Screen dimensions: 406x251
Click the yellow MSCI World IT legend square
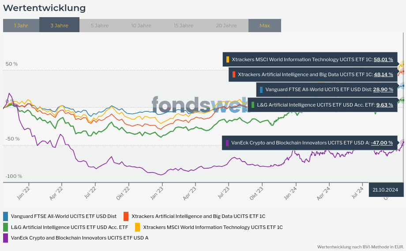[137, 227]
